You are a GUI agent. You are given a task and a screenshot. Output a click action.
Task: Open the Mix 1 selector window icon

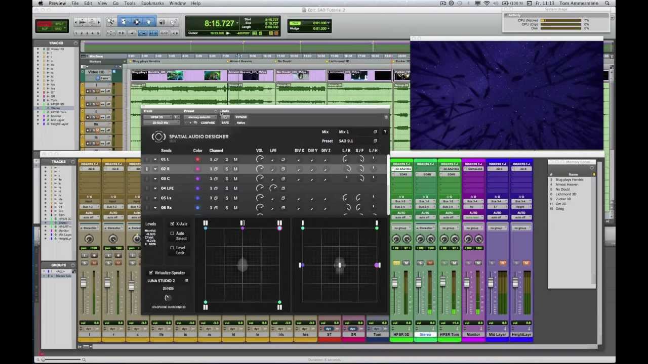click(x=375, y=132)
